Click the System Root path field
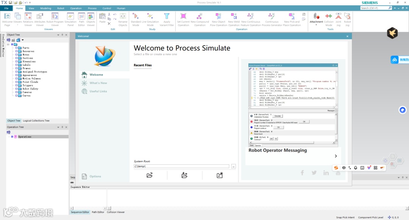This screenshot has height=220, width=409. click(x=181, y=166)
